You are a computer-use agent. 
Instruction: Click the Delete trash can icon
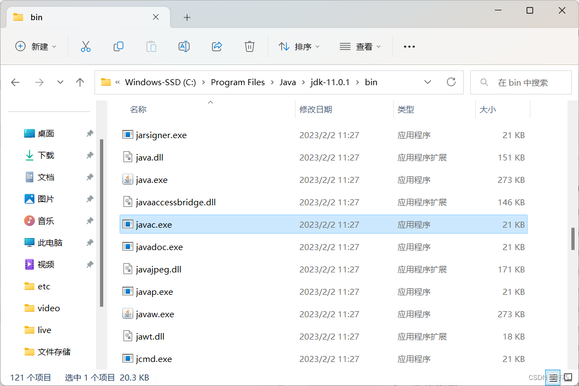tap(250, 46)
